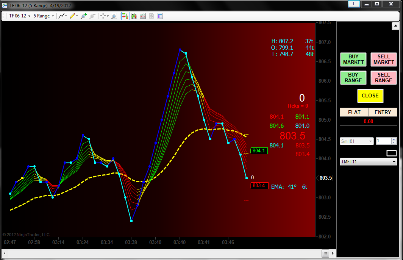Click the ENTRY price label
The height and width of the screenshot is (260, 403).
tap(383, 113)
